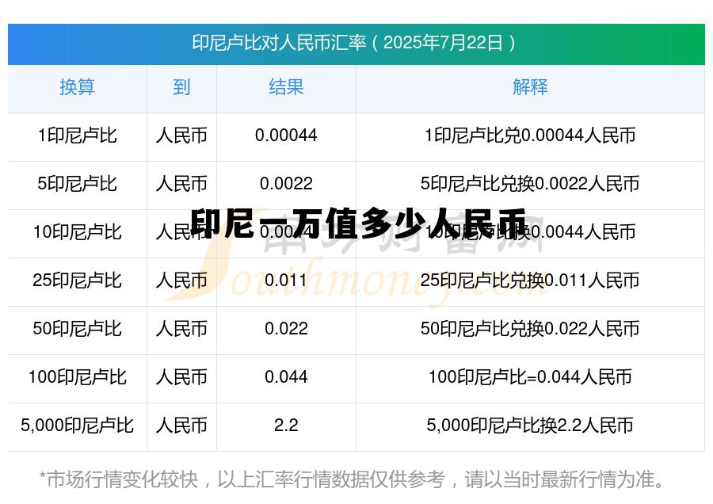
Task: Select the 到 column header
Action: click(x=181, y=88)
